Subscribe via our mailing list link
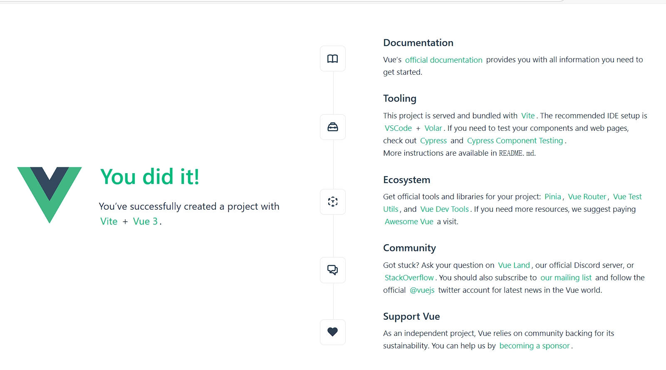This screenshot has width=666, height=370. (566, 278)
